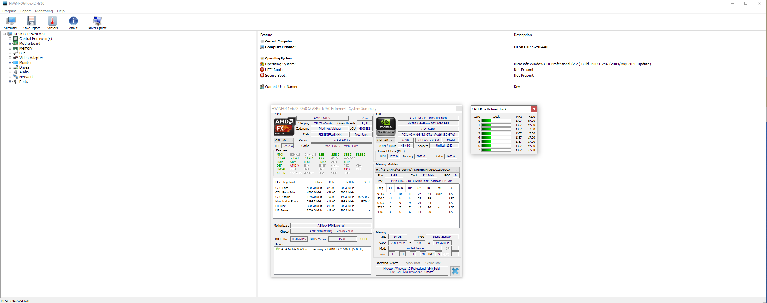The image size is (767, 303).
Task: Click the Northbridge Status operating point row
Action: pos(322,202)
